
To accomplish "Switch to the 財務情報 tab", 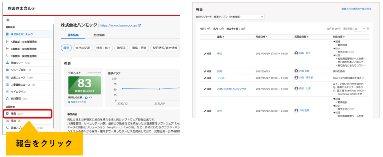I will click(99, 35).
